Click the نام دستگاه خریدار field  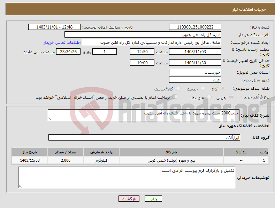143,35
